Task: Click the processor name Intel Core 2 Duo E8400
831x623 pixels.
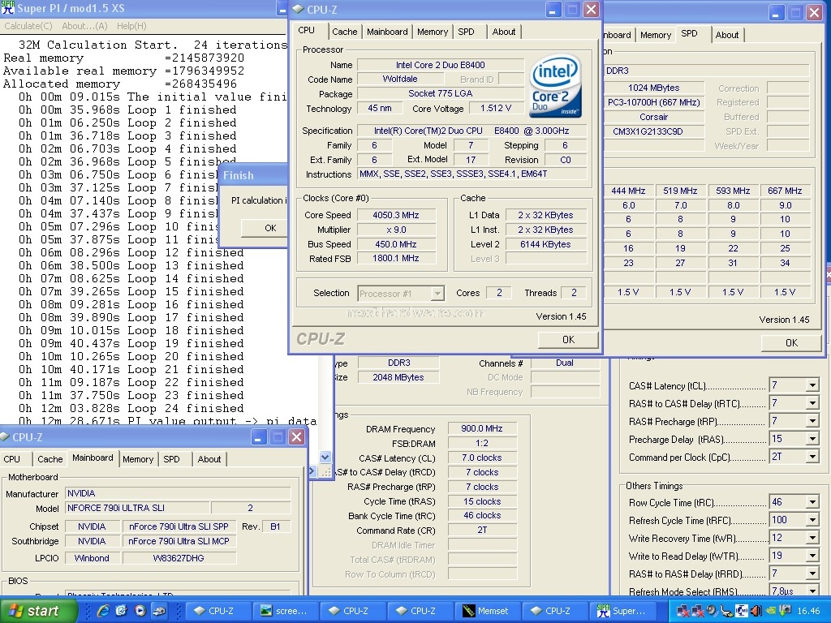Action: pyautogui.click(x=440, y=65)
